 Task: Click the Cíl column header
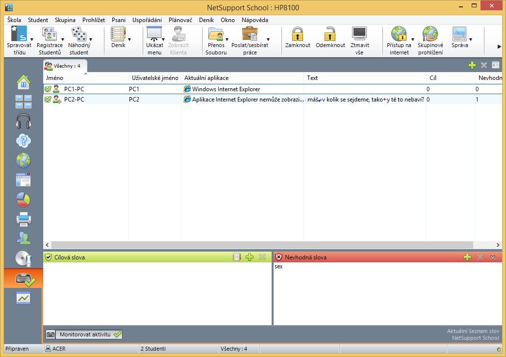(451, 78)
